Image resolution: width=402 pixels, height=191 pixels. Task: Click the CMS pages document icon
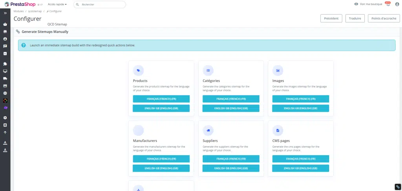tap(278, 130)
